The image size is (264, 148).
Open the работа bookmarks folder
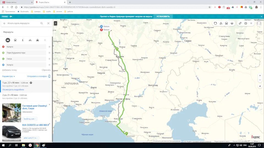point(68,12)
